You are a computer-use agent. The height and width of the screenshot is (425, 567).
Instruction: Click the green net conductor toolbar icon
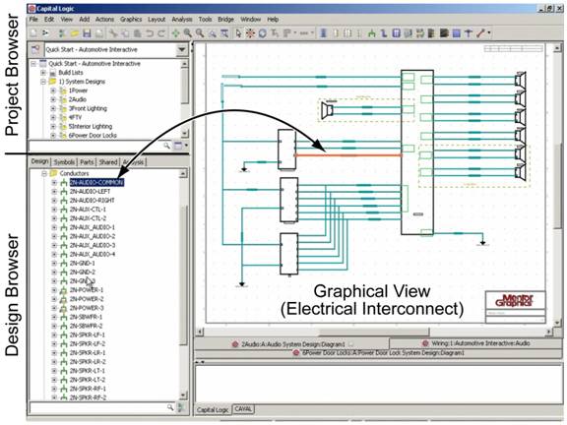coord(371,33)
